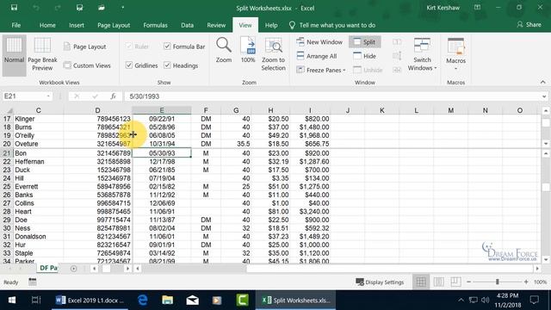Add a new sheet with plus icon
The image size is (551, 310).
point(73,269)
